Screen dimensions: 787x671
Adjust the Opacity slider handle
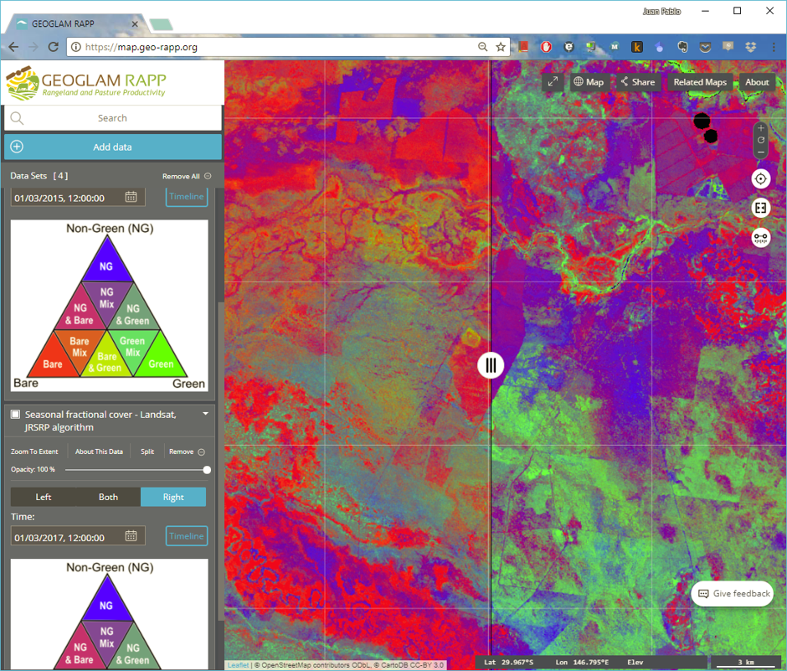pyautogui.click(x=206, y=470)
